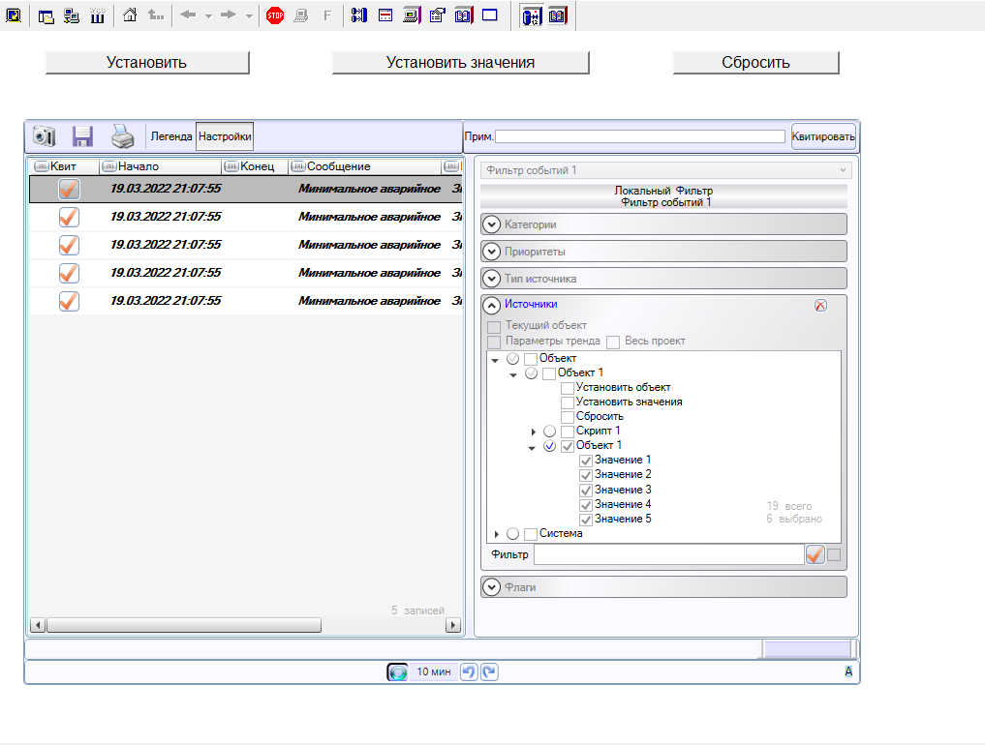The image size is (985, 745).
Task: Click the grayed computer icon after STOP
Action: coord(301,15)
